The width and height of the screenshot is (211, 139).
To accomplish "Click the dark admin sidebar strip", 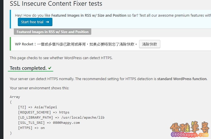I will (x=2, y=69).
